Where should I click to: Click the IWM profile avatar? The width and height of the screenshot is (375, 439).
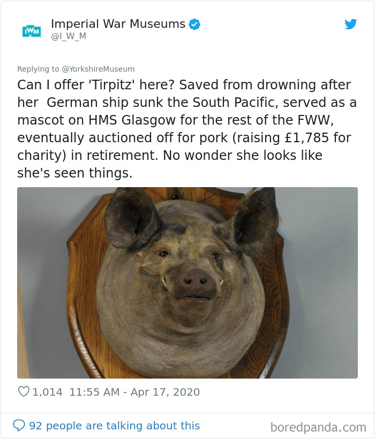click(x=32, y=31)
